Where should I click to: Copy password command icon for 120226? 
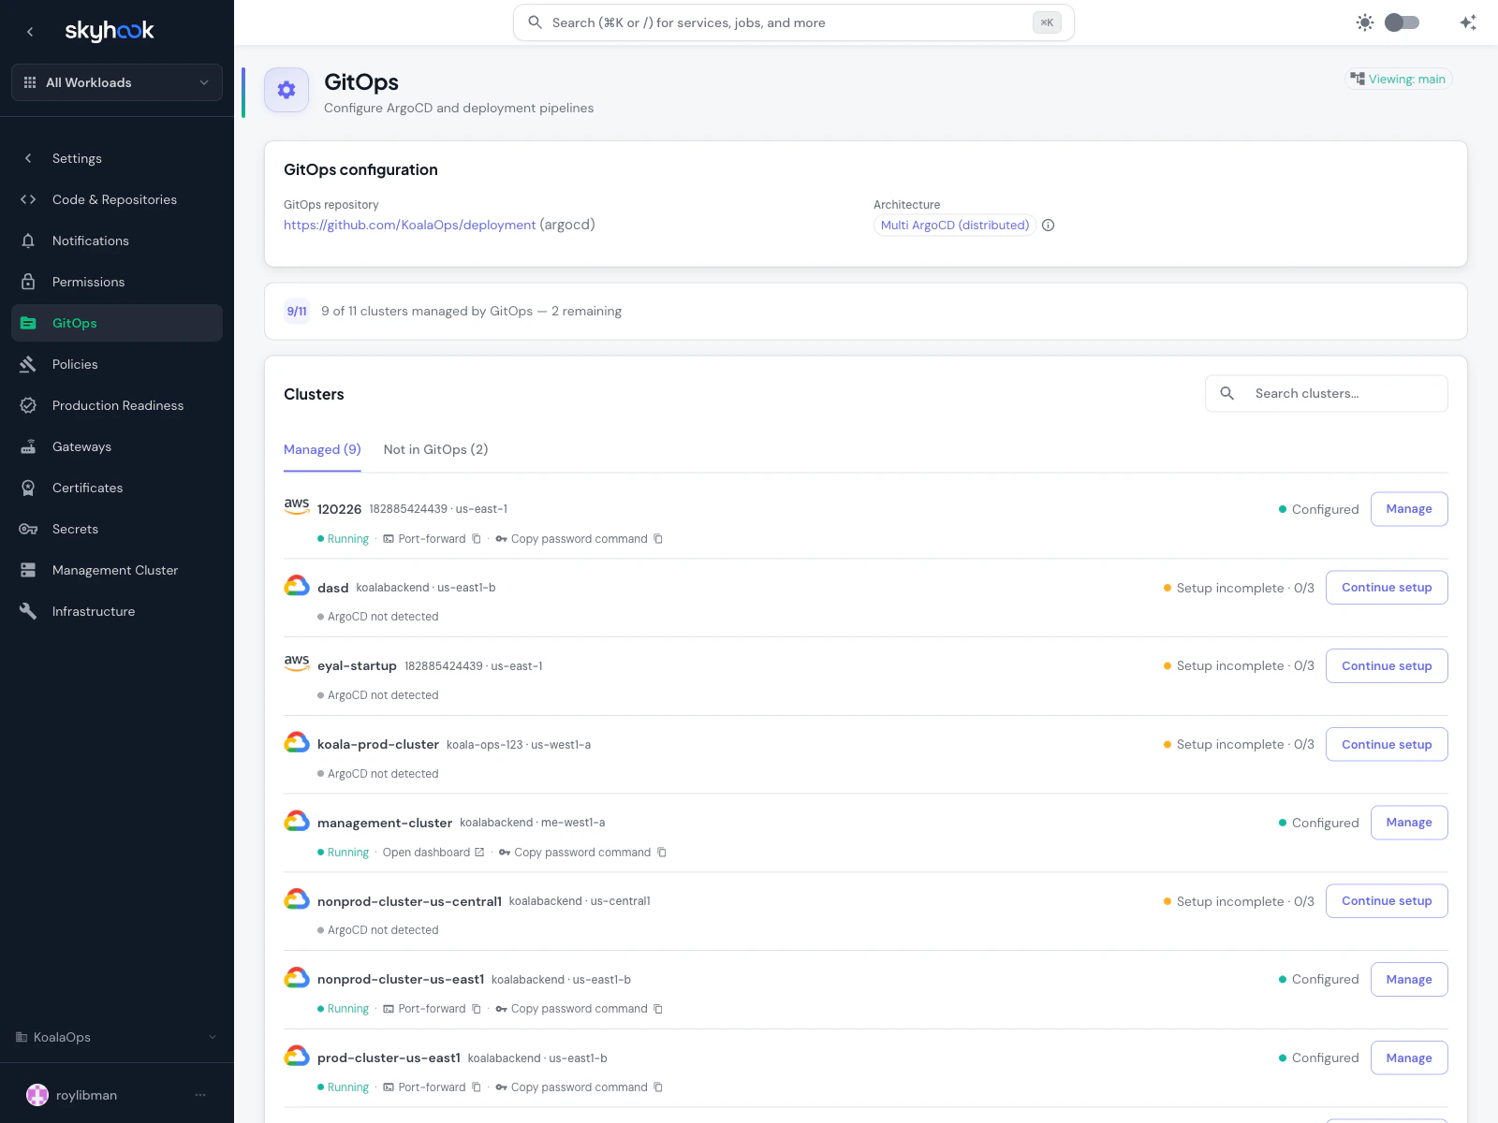tap(658, 539)
